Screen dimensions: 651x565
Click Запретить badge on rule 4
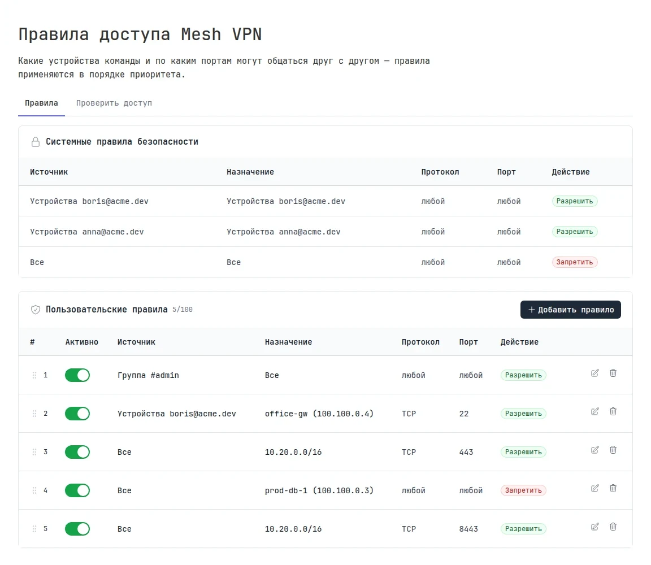pyautogui.click(x=523, y=490)
